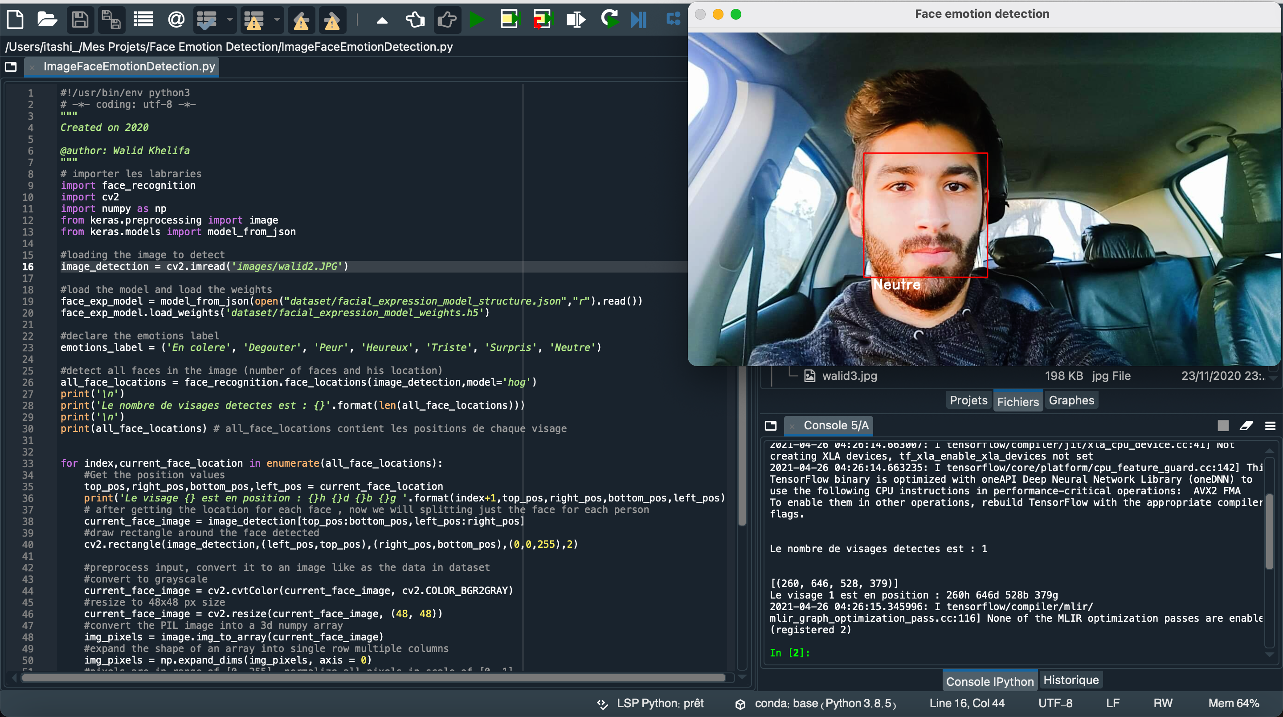The width and height of the screenshot is (1283, 717).
Task: Switch to Historique tab
Action: click(1071, 680)
